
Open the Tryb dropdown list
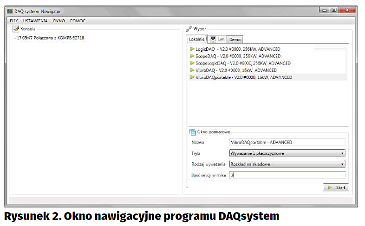287,153
